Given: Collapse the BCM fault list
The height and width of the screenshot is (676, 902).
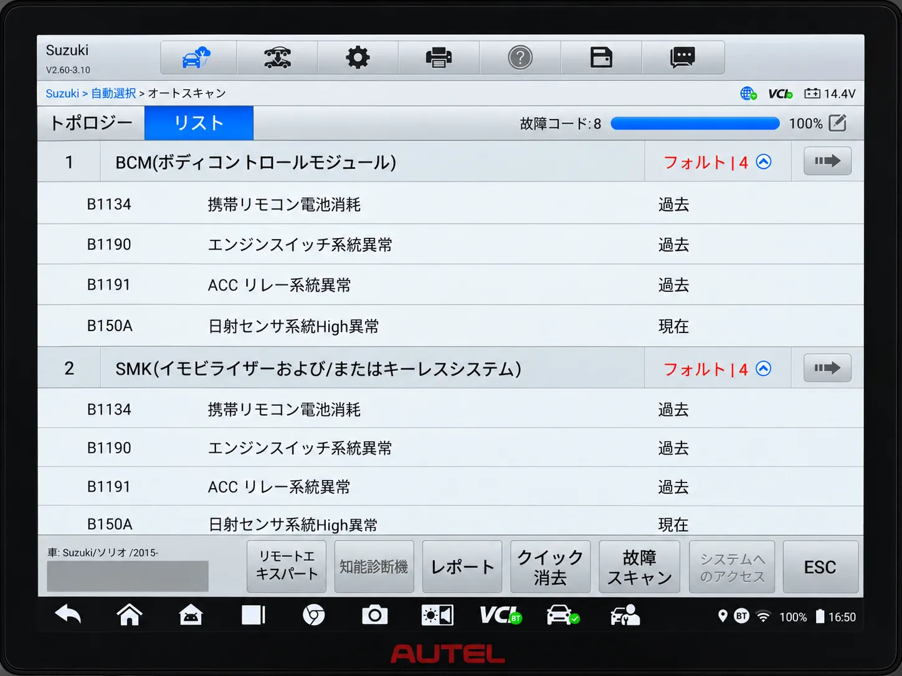Looking at the screenshot, I should click(x=764, y=162).
